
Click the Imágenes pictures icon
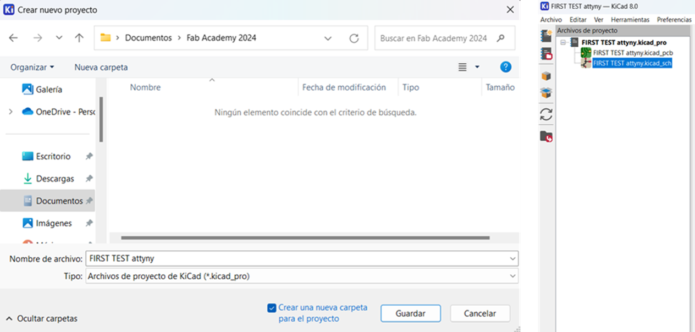pyautogui.click(x=27, y=223)
